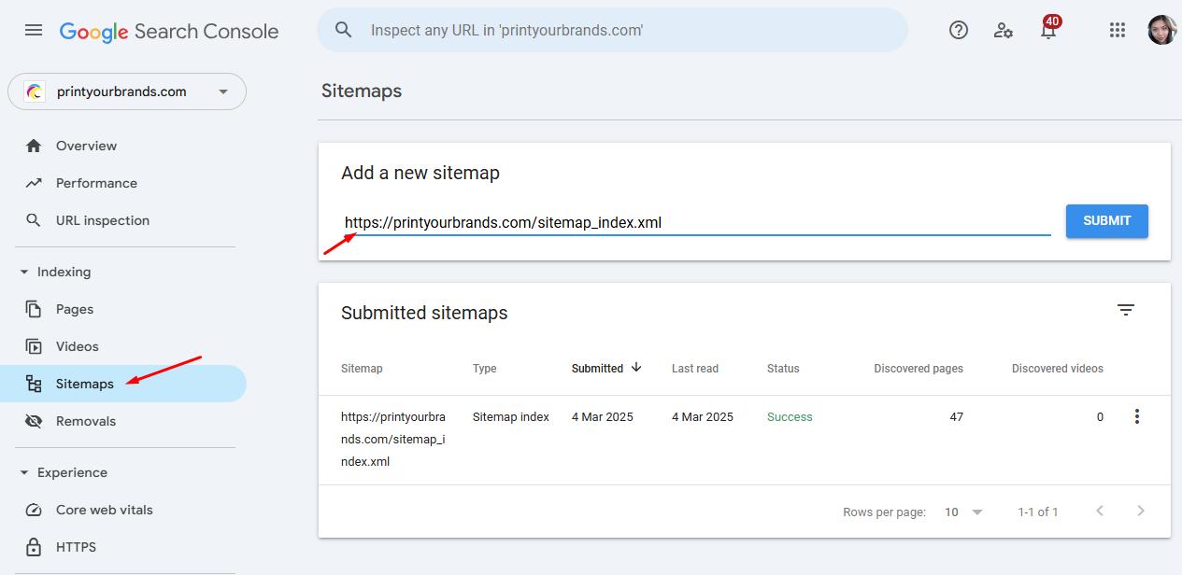Click the Sitemap index type cell
1182x575 pixels.
tap(511, 417)
